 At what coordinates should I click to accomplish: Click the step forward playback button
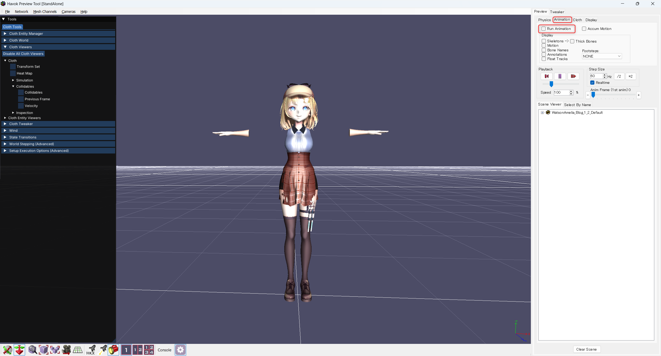pos(573,76)
